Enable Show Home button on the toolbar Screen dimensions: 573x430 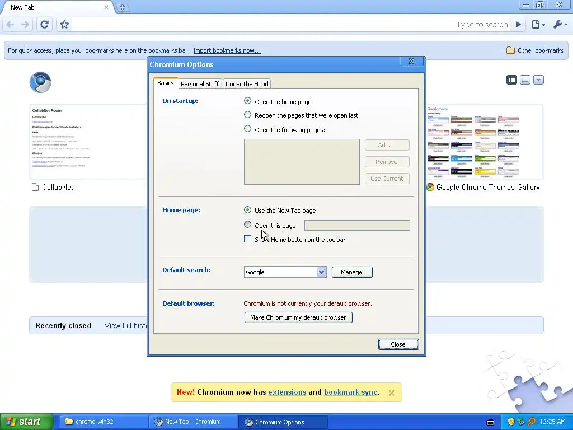[x=247, y=239]
